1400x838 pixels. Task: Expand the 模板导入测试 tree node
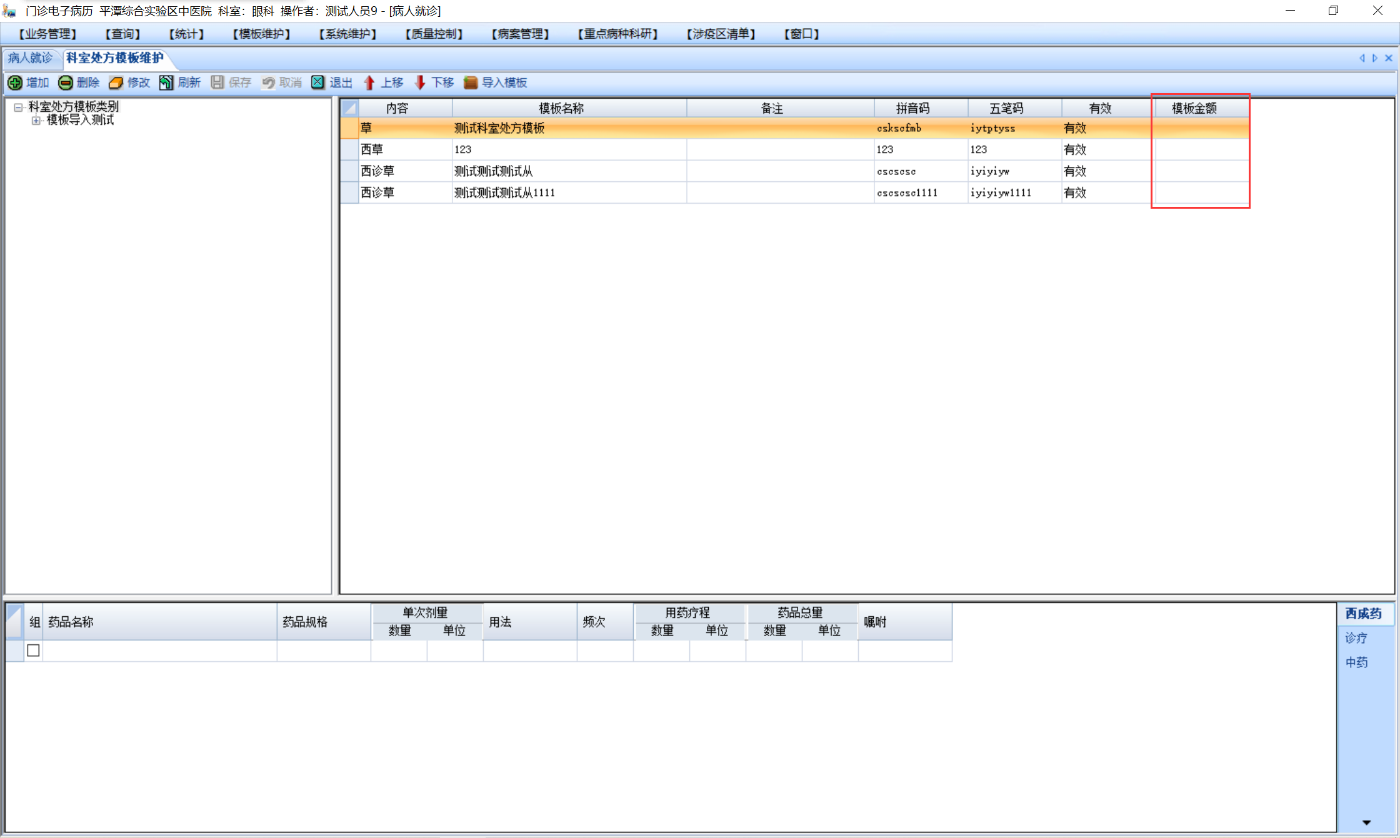[36, 121]
